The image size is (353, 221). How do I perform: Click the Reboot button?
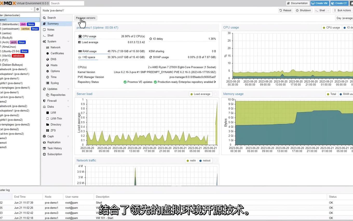pyautogui.click(x=285, y=10)
